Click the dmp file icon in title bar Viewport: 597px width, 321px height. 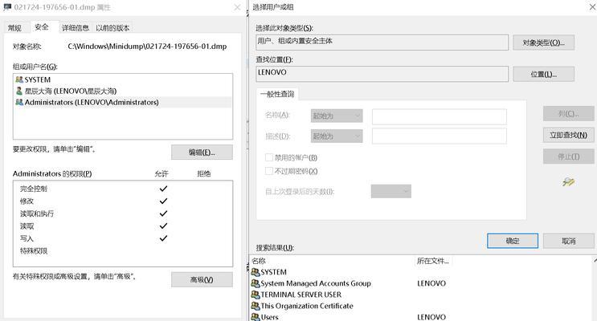click(x=7, y=7)
